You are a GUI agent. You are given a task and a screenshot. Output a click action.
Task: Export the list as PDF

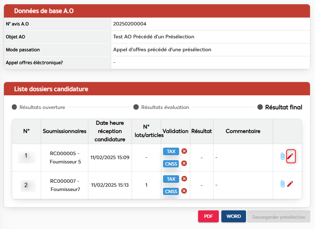(x=208, y=216)
